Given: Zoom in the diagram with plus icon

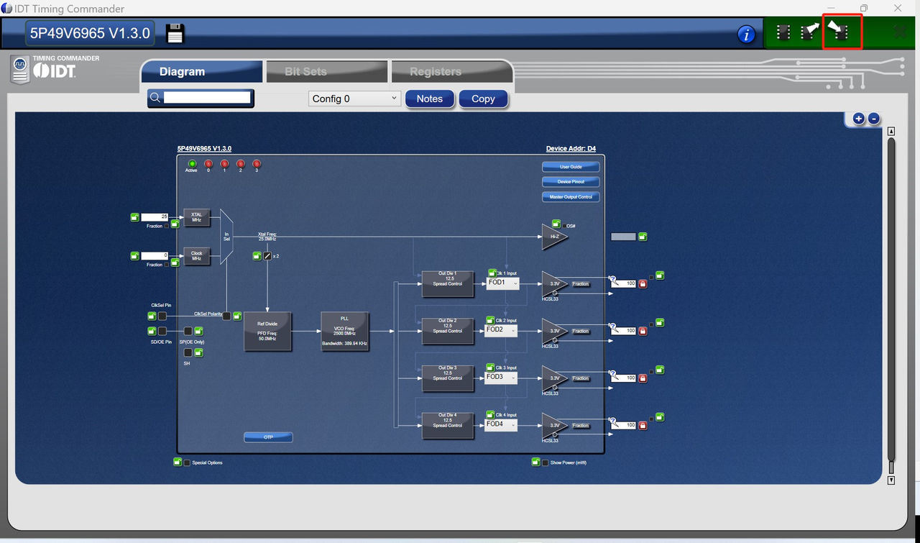Looking at the screenshot, I should 858,119.
